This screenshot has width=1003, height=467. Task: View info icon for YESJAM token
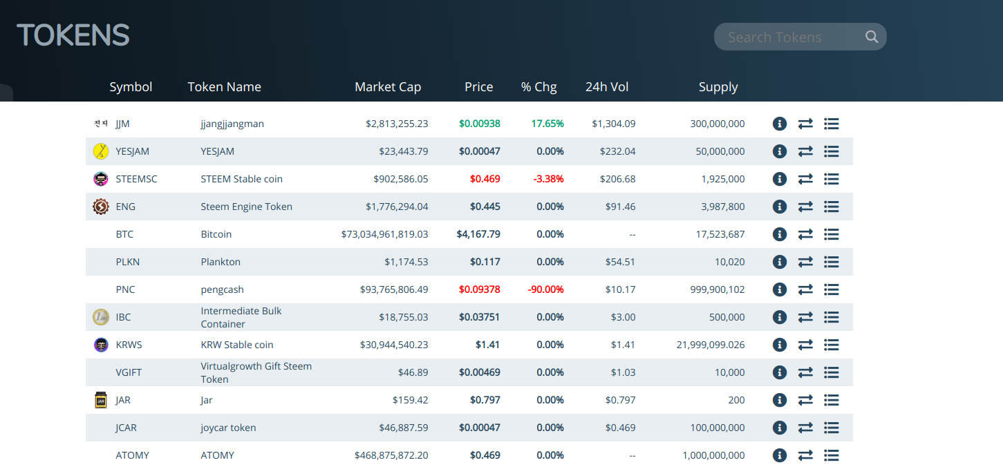[x=780, y=151]
